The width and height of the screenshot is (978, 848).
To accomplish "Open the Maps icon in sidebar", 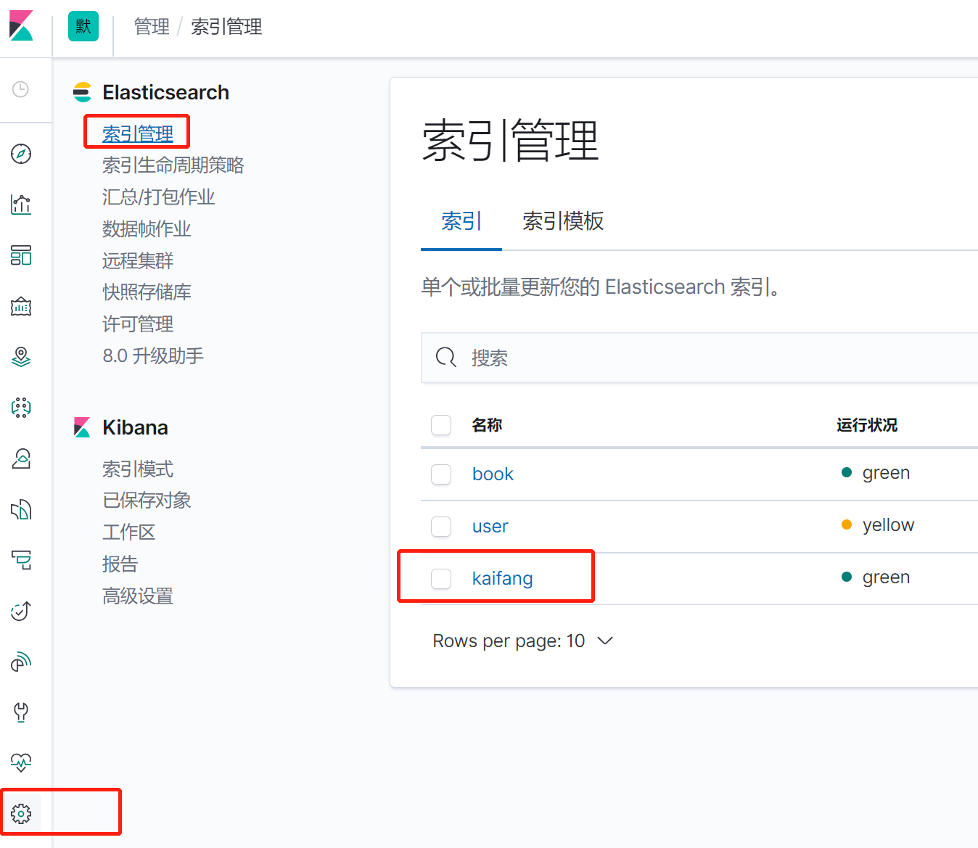I will pyautogui.click(x=21, y=357).
